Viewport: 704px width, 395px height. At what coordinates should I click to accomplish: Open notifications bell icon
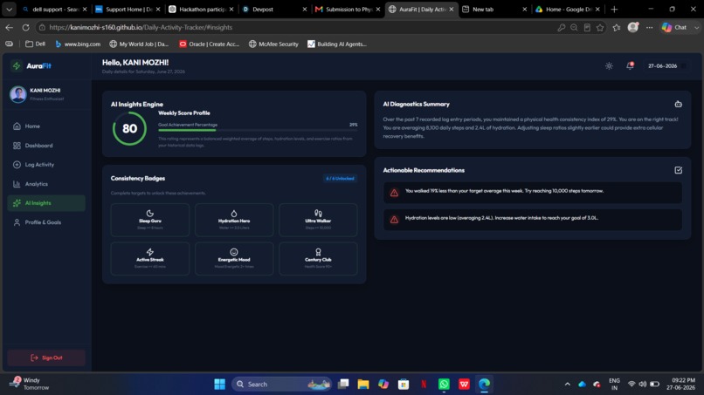pos(630,66)
